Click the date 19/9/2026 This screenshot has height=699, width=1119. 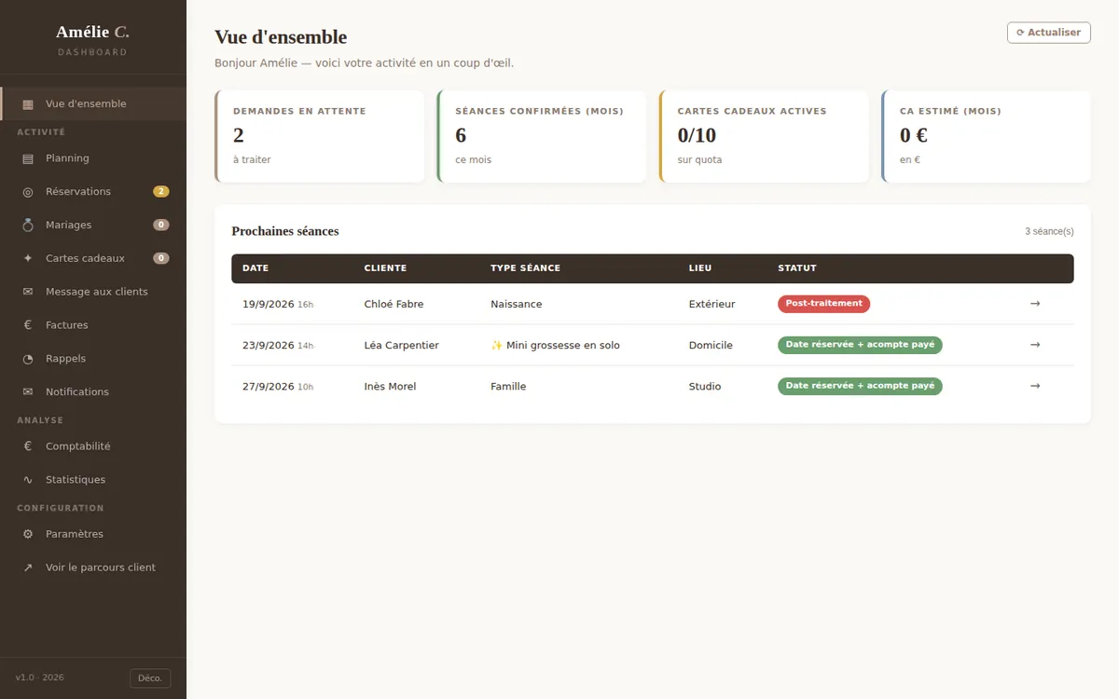(x=269, y=305)
